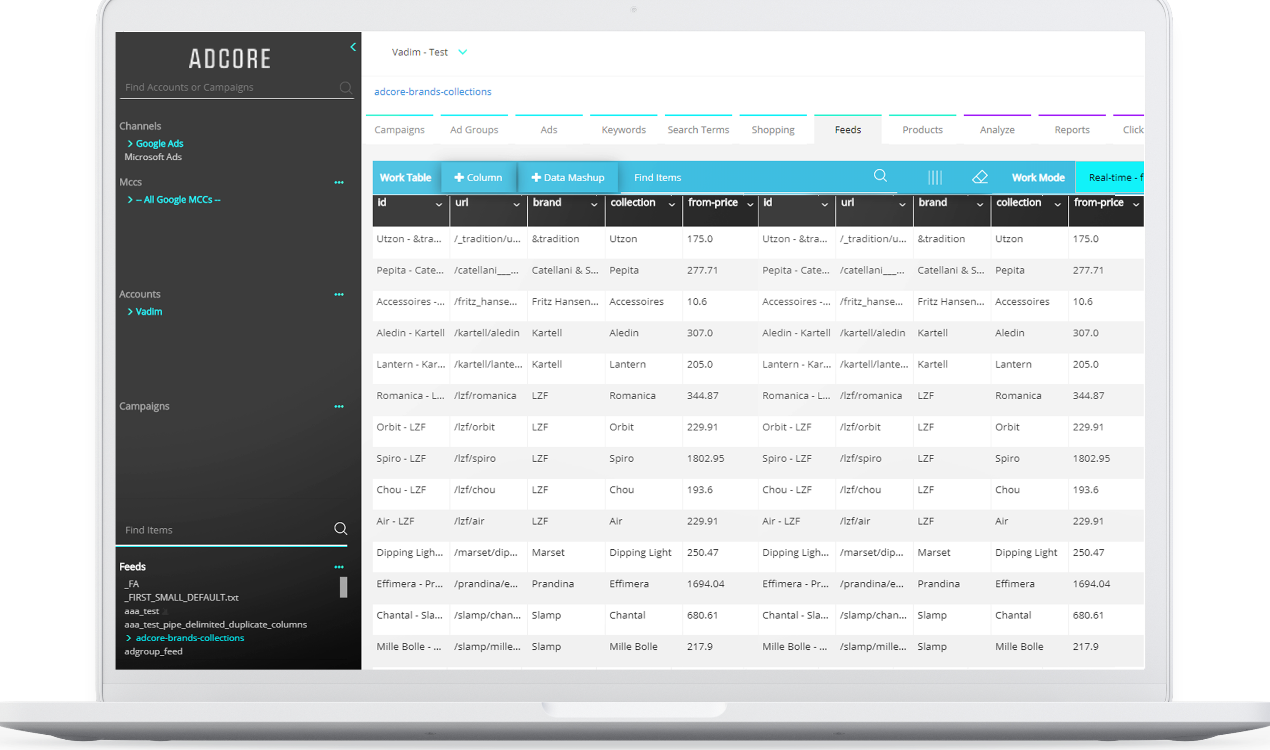
Task: Open the Data Mashup button
Action: pyautogui.click(x=567, y=178)
